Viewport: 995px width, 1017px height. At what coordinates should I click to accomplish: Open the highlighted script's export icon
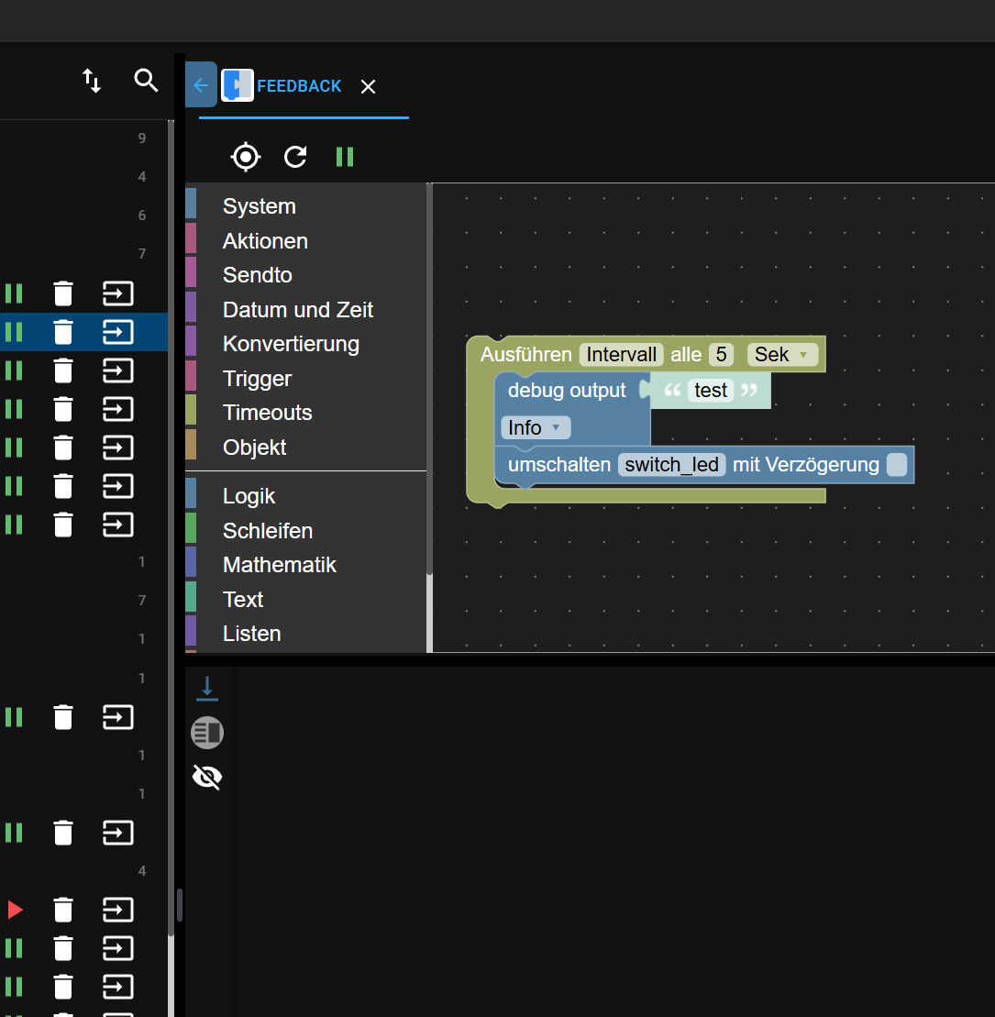[x=118, y=332]
